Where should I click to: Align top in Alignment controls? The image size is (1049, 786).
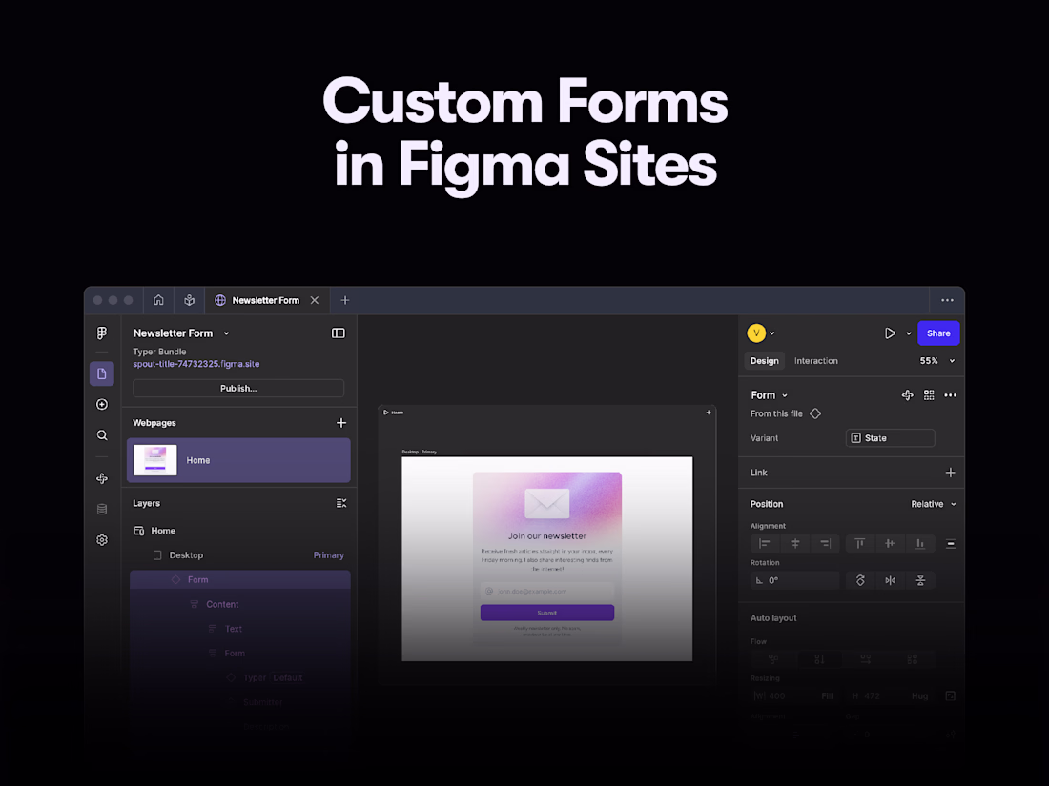pyautogui.click(x=860, y=543)
